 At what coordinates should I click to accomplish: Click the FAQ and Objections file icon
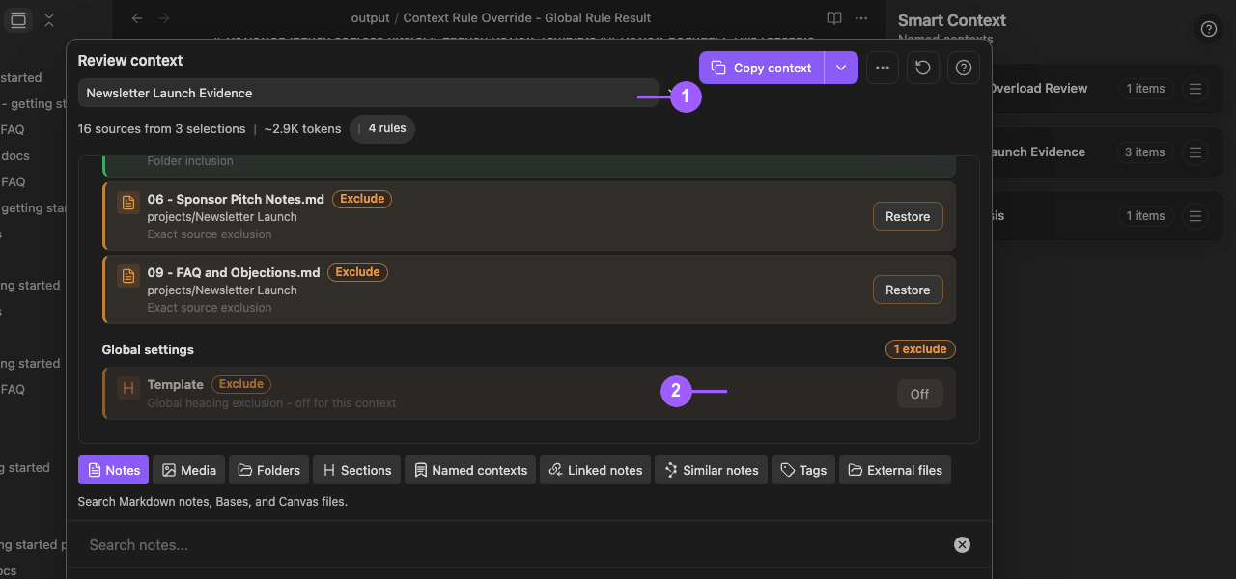point(127,276)
